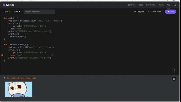Expand the 1.9.10 version dropdown
Viewport: 181px width, 102px height.
click(7, 12)
